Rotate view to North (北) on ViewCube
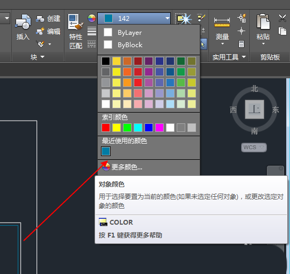Viewport: 290px width, 274px height. point(255,89)
